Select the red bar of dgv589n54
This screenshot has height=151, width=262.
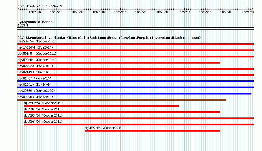pyautogui.click(x=135, y=44)
